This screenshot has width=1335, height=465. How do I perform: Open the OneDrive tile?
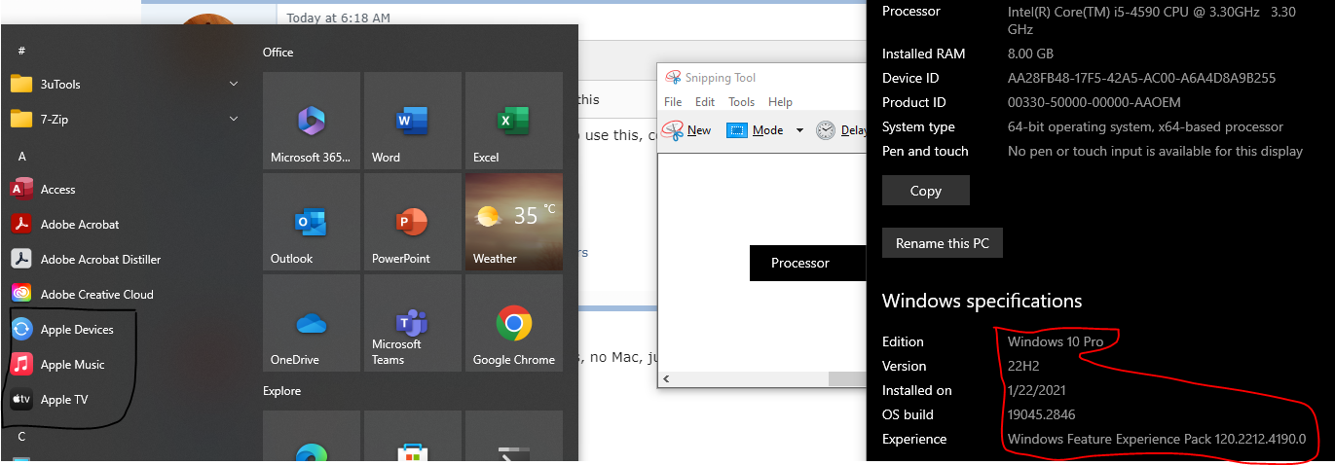312,323
